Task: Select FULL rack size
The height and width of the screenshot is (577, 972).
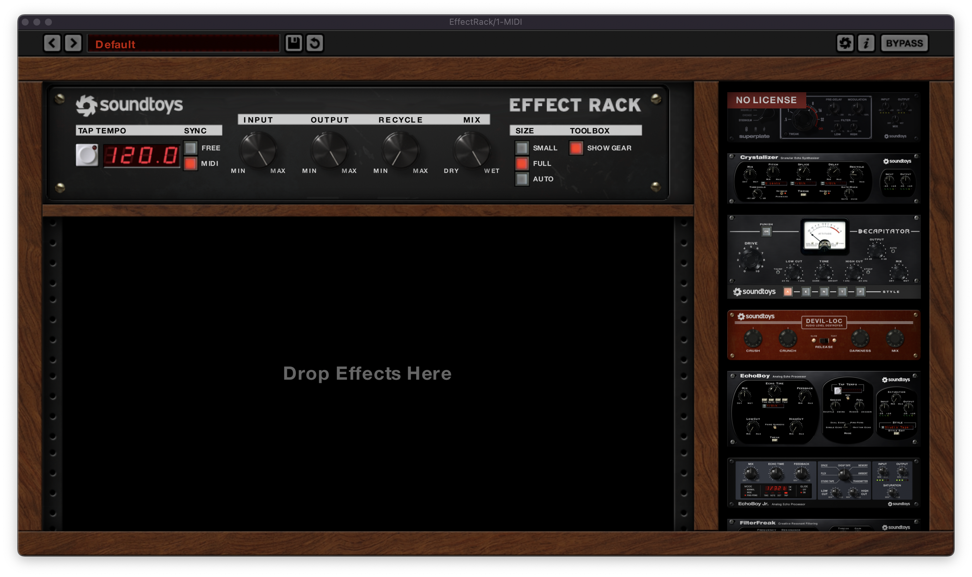Action: tap(522, 163)
